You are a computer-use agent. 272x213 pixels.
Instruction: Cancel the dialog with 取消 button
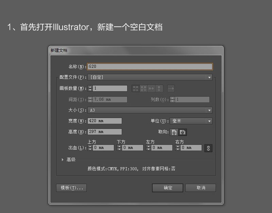point(201,188)
